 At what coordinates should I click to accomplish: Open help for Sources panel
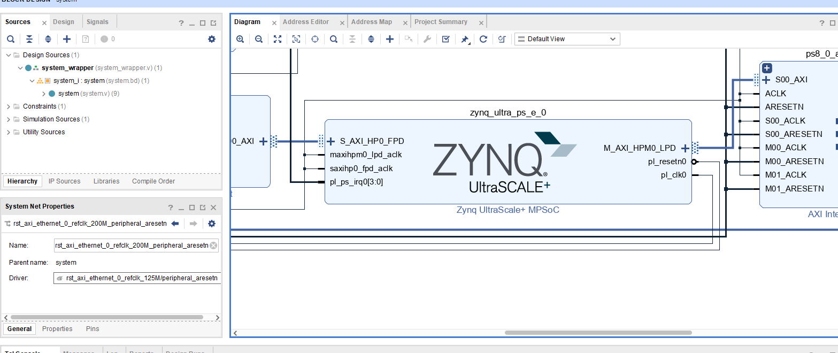181,23
